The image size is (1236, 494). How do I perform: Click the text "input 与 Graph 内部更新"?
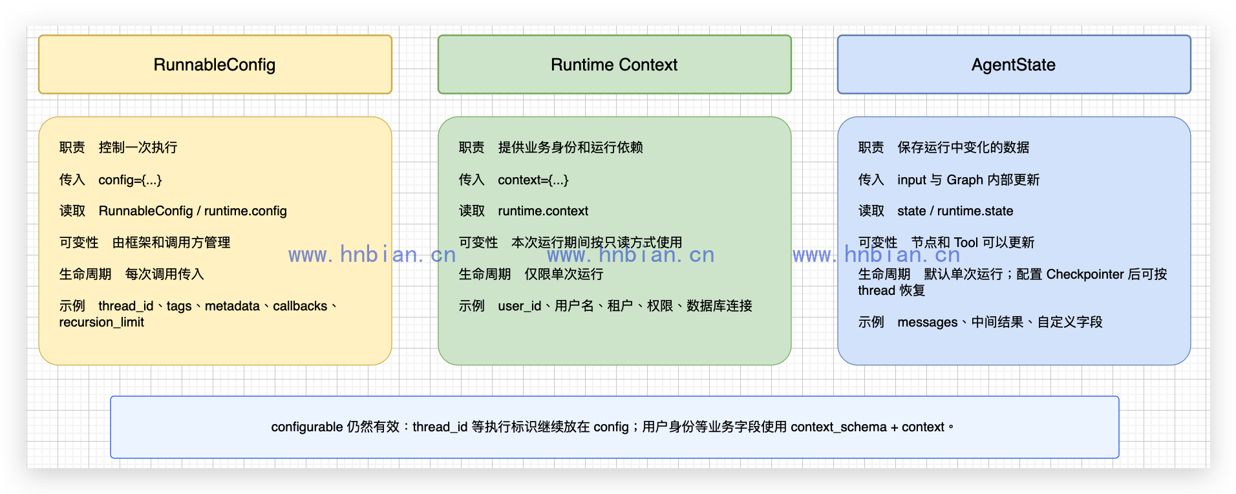coord(968,180)
